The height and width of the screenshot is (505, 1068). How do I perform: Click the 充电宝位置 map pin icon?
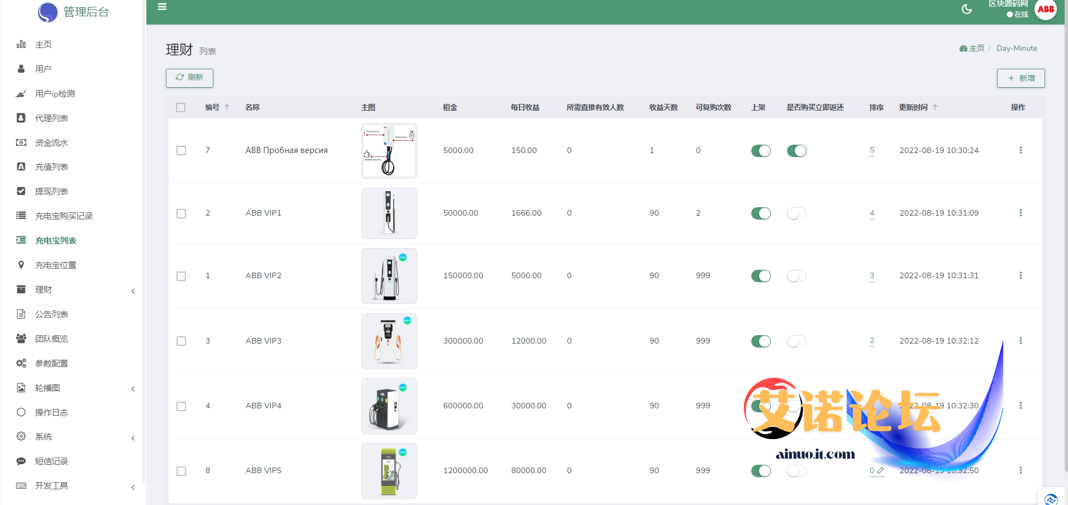[x=21, y=265]
